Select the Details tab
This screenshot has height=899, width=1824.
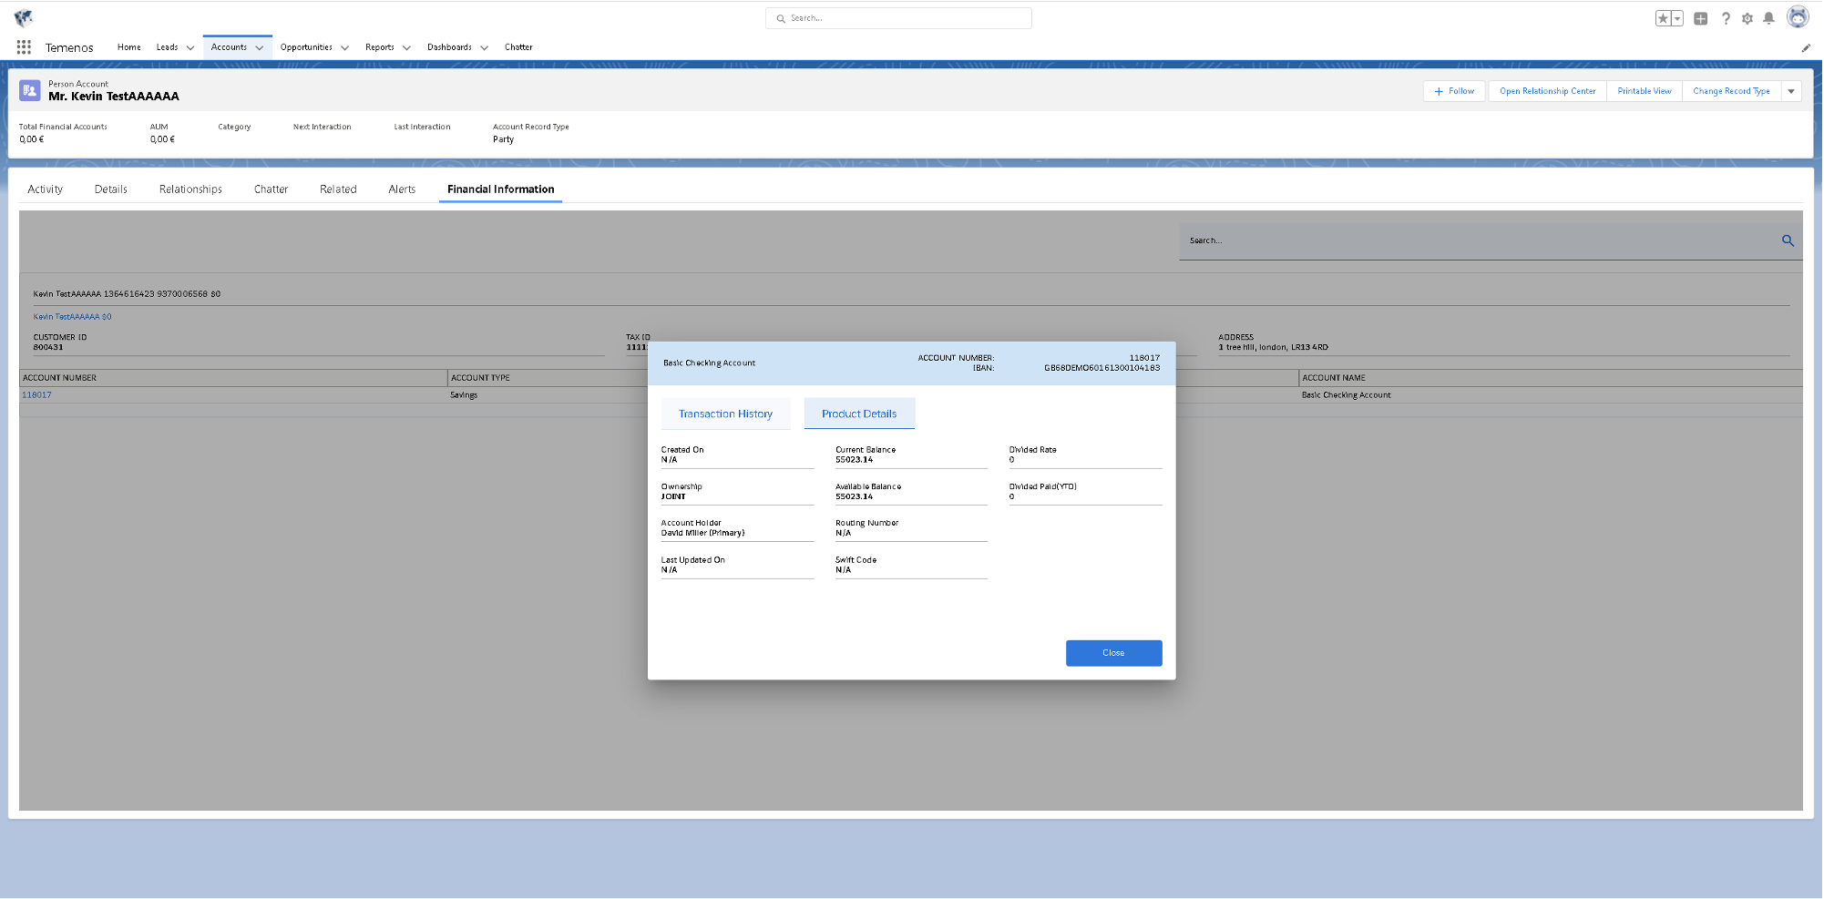point(110,189)
